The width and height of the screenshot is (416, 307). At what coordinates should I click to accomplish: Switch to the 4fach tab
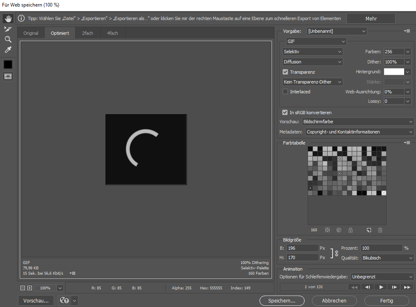point(112,33)
